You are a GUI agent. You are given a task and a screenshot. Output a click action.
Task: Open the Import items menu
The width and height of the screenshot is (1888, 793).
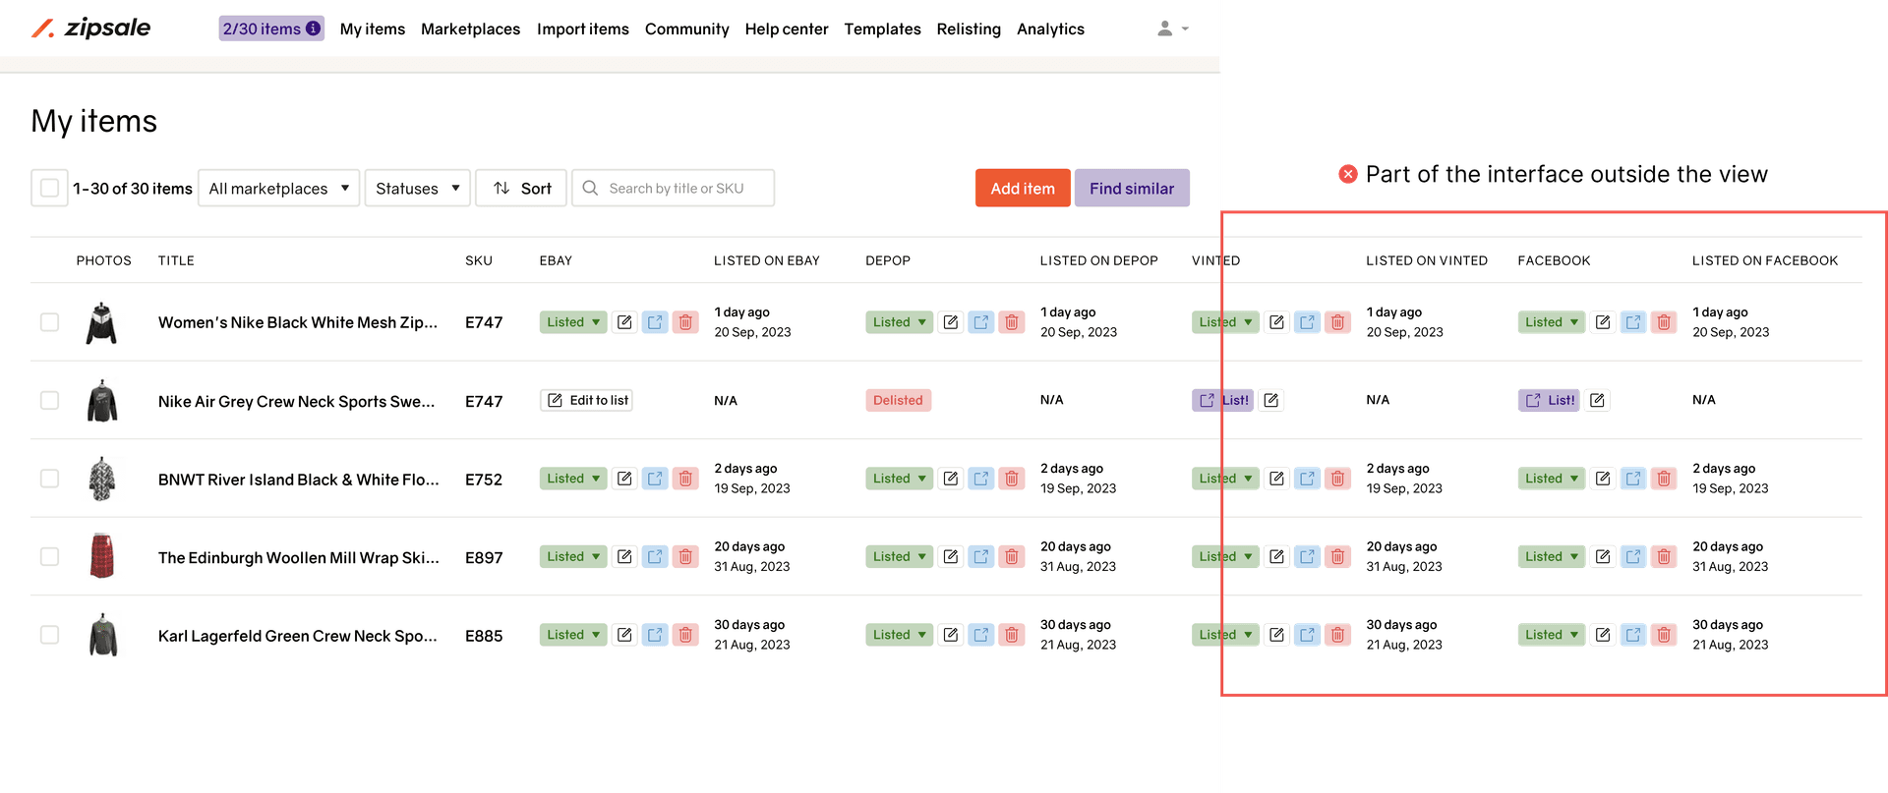coord(582,29)
